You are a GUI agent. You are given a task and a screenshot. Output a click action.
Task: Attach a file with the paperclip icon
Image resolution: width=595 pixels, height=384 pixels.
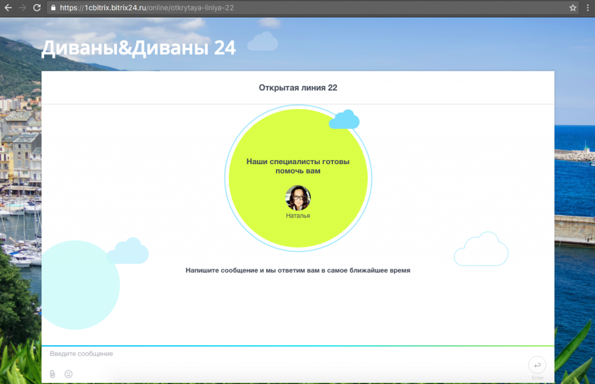click(52, 374)
